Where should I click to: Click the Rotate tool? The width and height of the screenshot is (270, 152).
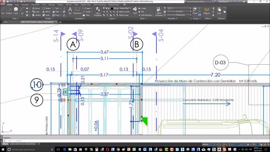coord(46,8)
